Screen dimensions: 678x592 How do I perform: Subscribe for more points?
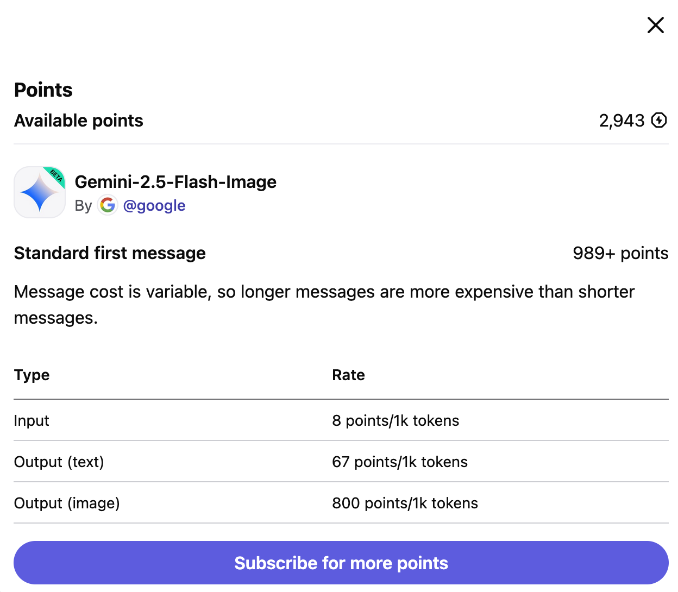point(341,563)
